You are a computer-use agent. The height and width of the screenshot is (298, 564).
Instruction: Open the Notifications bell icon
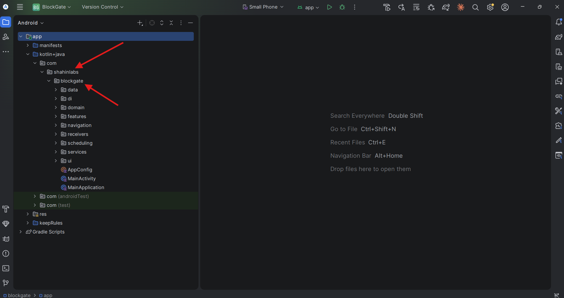[x=559, y=22]
